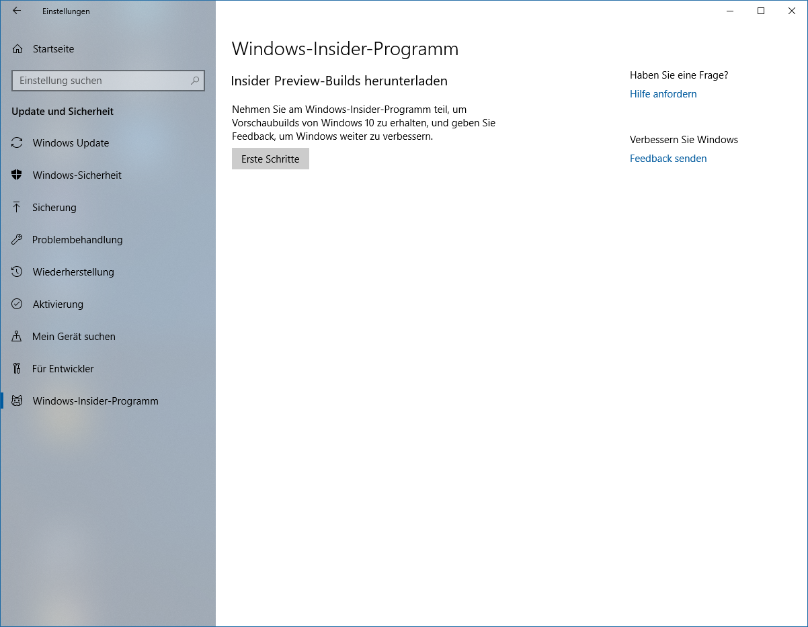The height and width of the screenshot is (627, 808).
Task: Click the Wiederherstellung history icon
Action: [x=17, y=272]
